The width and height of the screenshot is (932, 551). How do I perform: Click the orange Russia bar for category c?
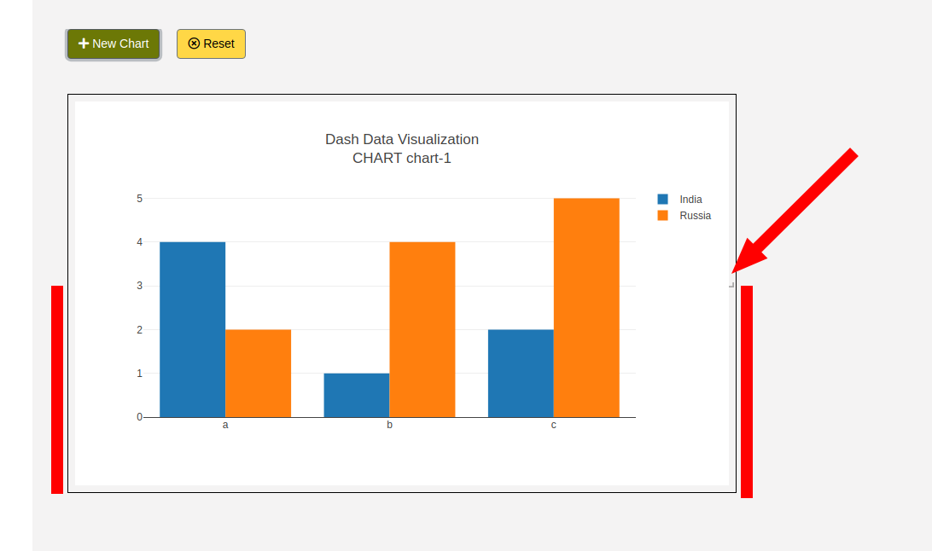pyautogui.click(x=586, y=308)
